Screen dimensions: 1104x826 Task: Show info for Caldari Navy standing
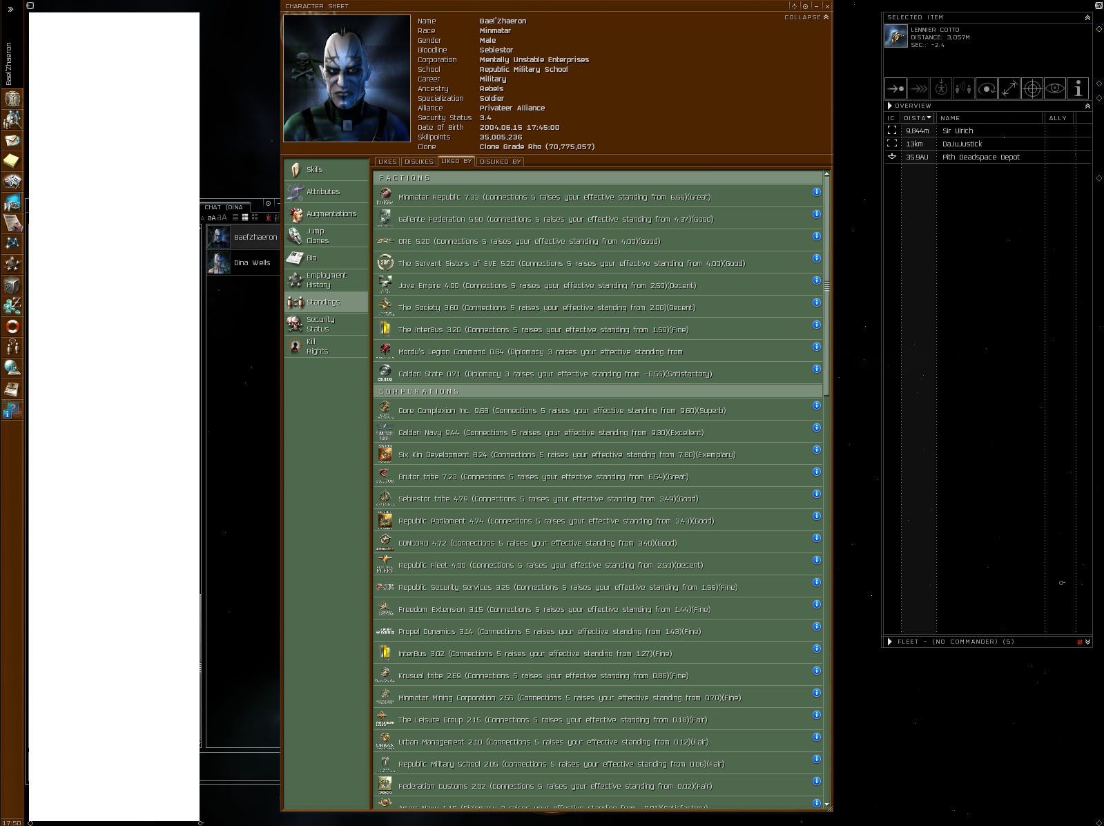point(816,428)
